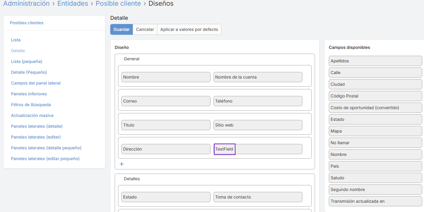Navigate to Administración breadcrumb
424x212 pixels.
(26, 4)
